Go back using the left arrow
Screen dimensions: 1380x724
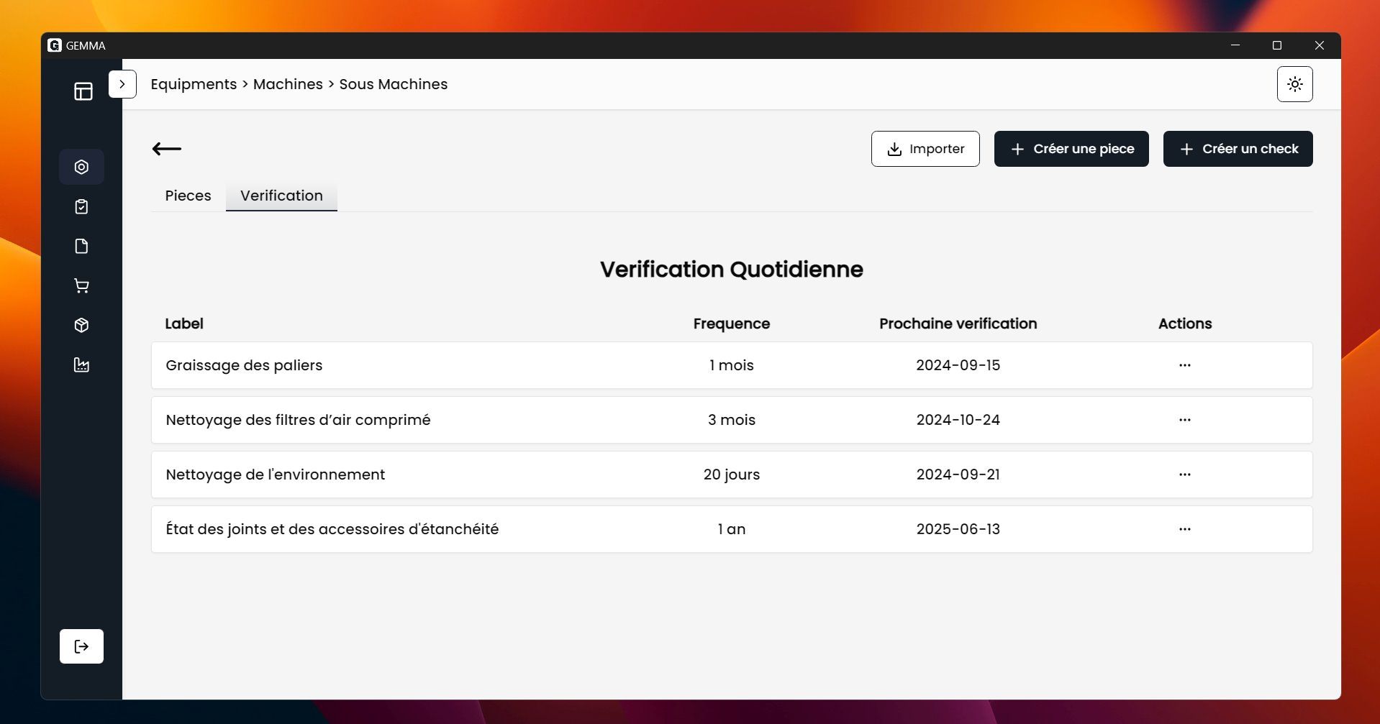click(167, 149)
